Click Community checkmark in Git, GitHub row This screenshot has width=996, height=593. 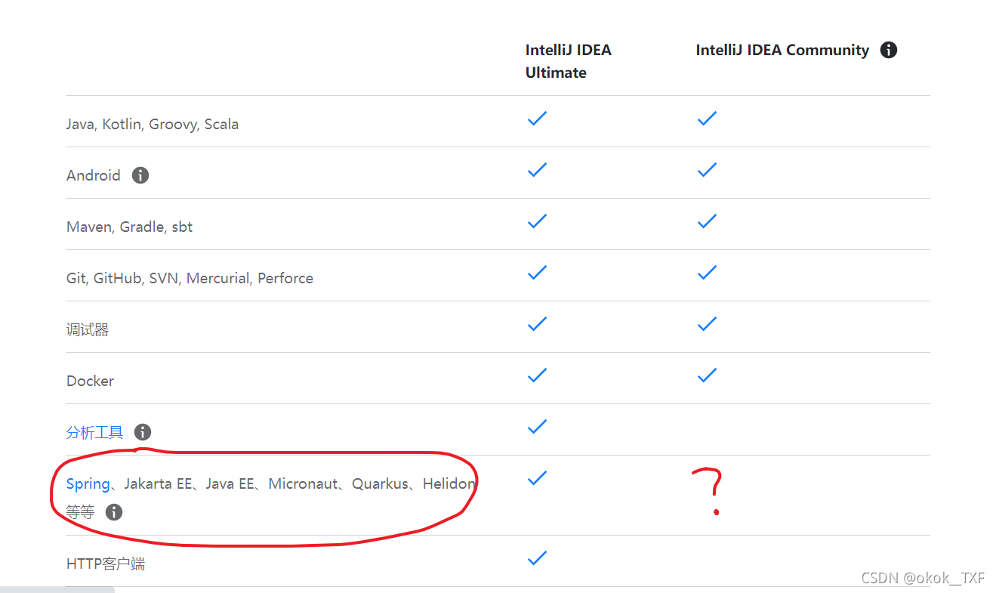coord(707,273)
